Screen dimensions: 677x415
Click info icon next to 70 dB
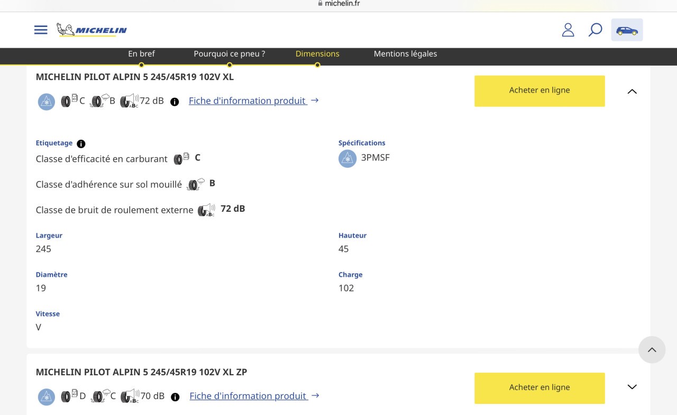(176, 397)
